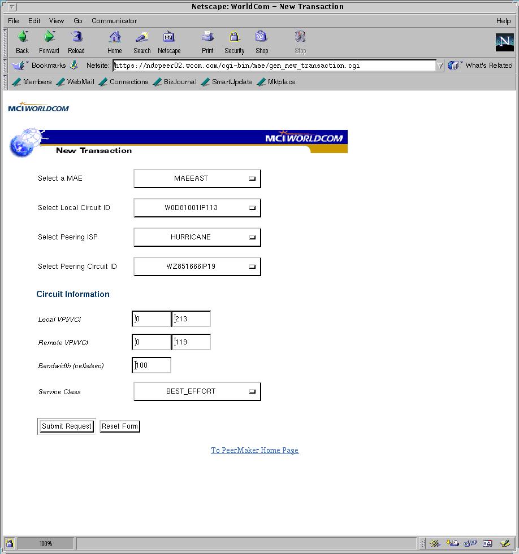
Task: Open What's Related
Action: point(480,66)
